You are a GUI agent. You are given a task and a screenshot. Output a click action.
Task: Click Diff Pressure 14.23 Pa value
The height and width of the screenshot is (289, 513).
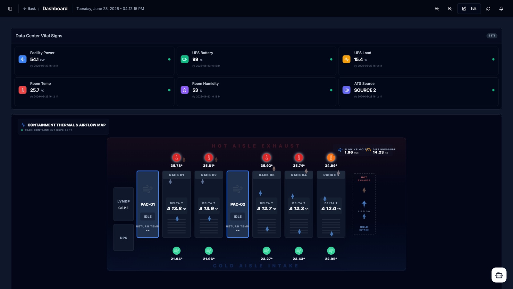pos(380,153)
